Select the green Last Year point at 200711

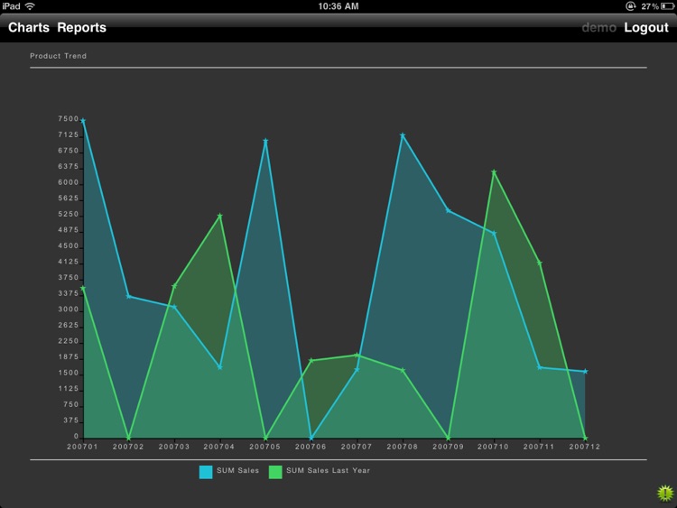point(539,263)
